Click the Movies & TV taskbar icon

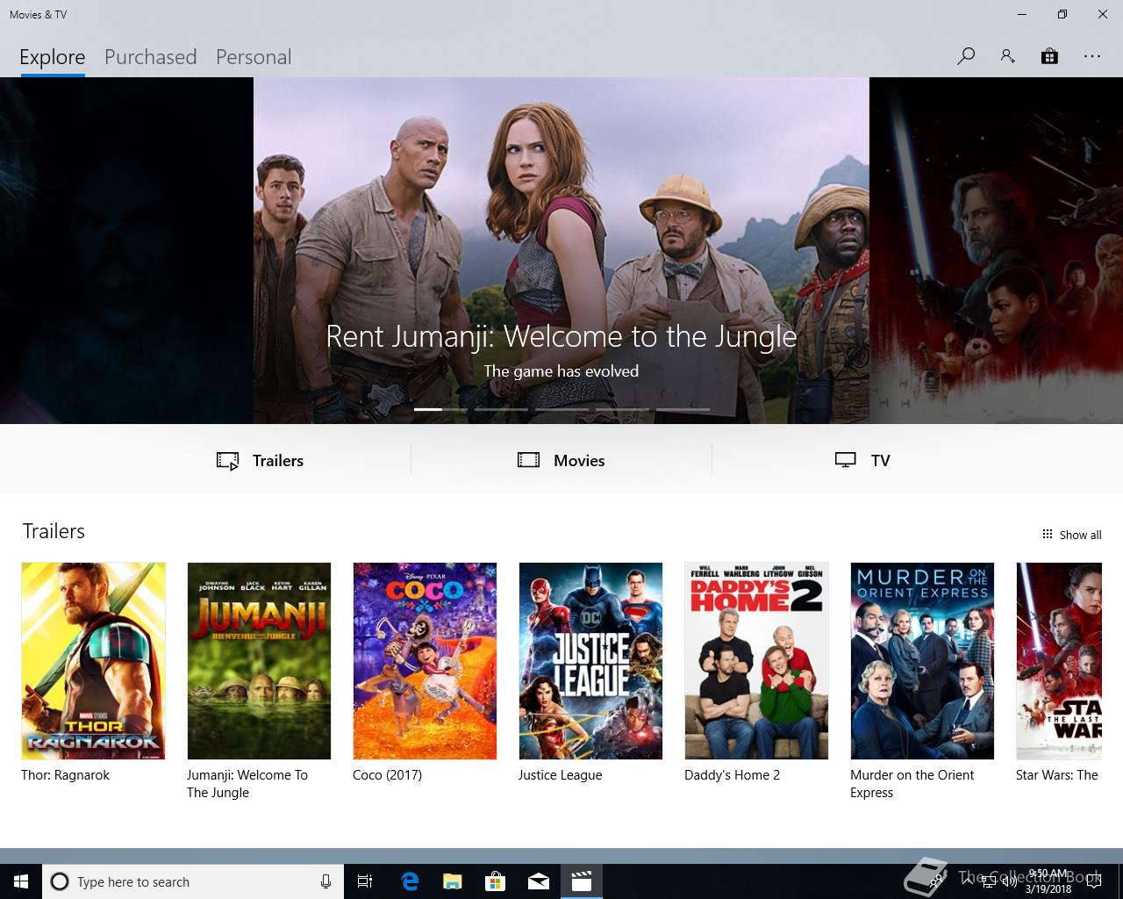click(x=582, y=881)
